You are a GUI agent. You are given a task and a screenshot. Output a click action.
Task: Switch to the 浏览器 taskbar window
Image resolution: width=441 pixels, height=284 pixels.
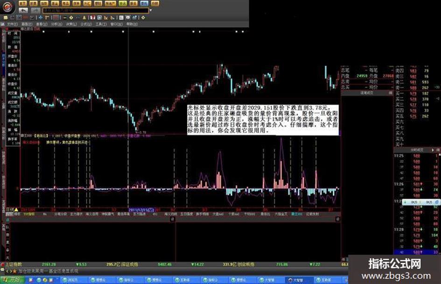tap(75, 280)
